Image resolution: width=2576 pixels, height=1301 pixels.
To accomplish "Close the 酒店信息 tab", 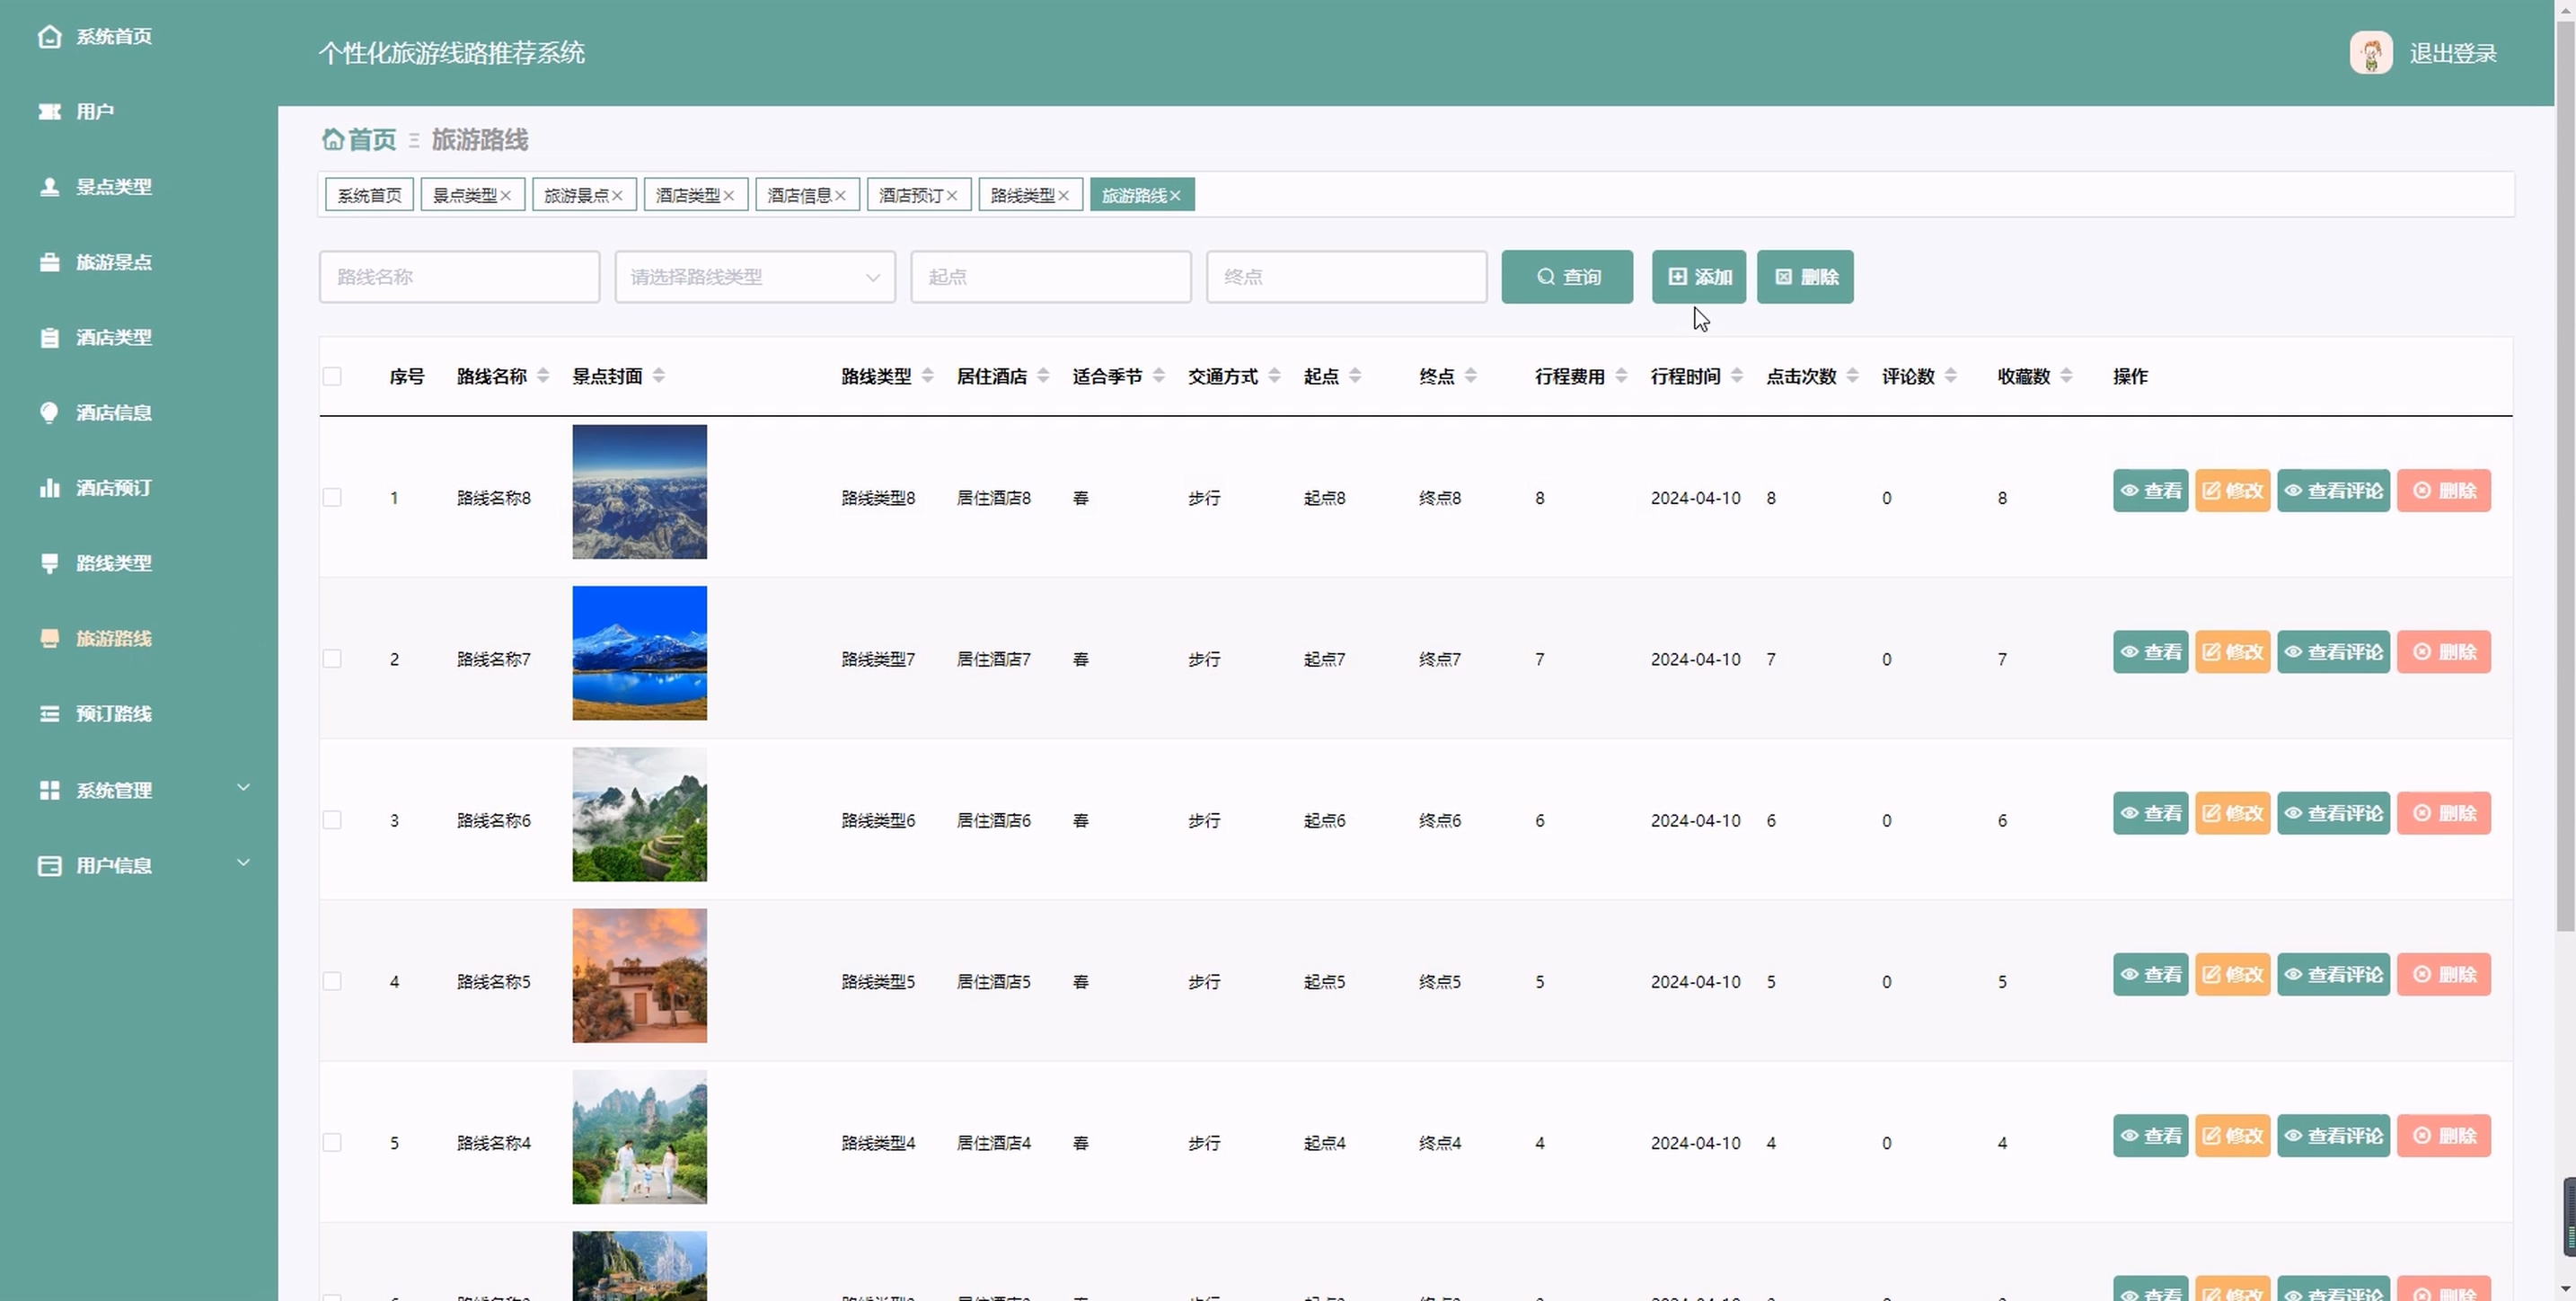I will pyautogui.click(x=840, y=196).
